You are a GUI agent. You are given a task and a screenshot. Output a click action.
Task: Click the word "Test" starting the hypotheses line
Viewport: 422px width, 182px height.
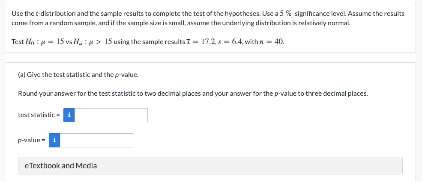pos(18,42)
